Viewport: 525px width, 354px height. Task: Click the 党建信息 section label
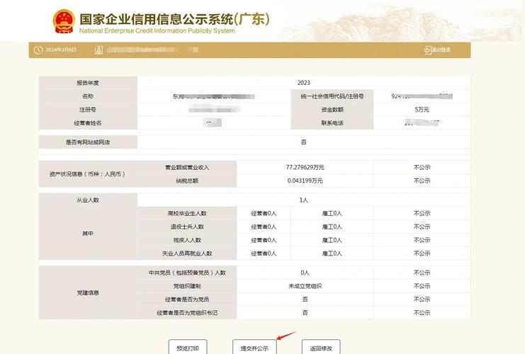tap(88, 293)
